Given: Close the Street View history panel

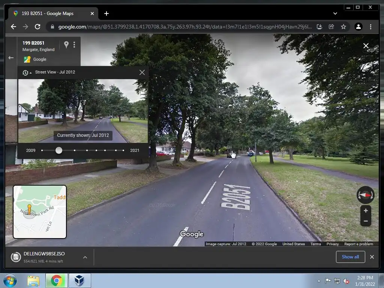Looking at the screenshot, I should point(142,72).
